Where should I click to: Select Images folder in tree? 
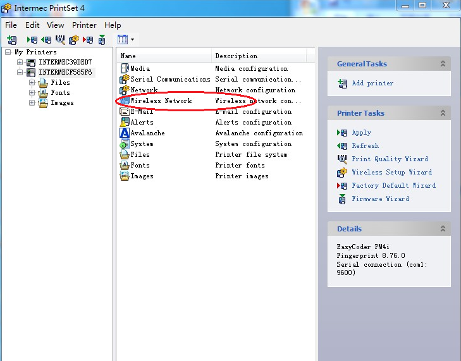(62, 103)
